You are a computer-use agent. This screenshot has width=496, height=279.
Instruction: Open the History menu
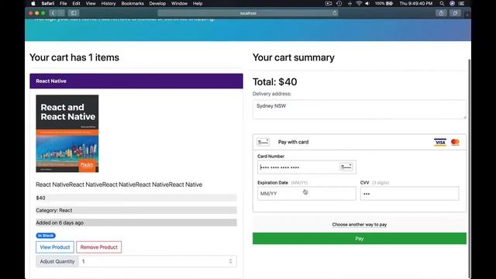click(x=108, y=3)
